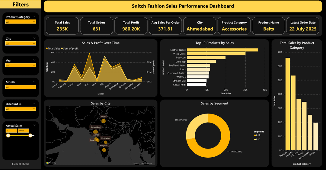Click the May peak in the sales chart
The width and height of the screenshot is (326, 170).
pyautogui.click(x=90, y=53)
